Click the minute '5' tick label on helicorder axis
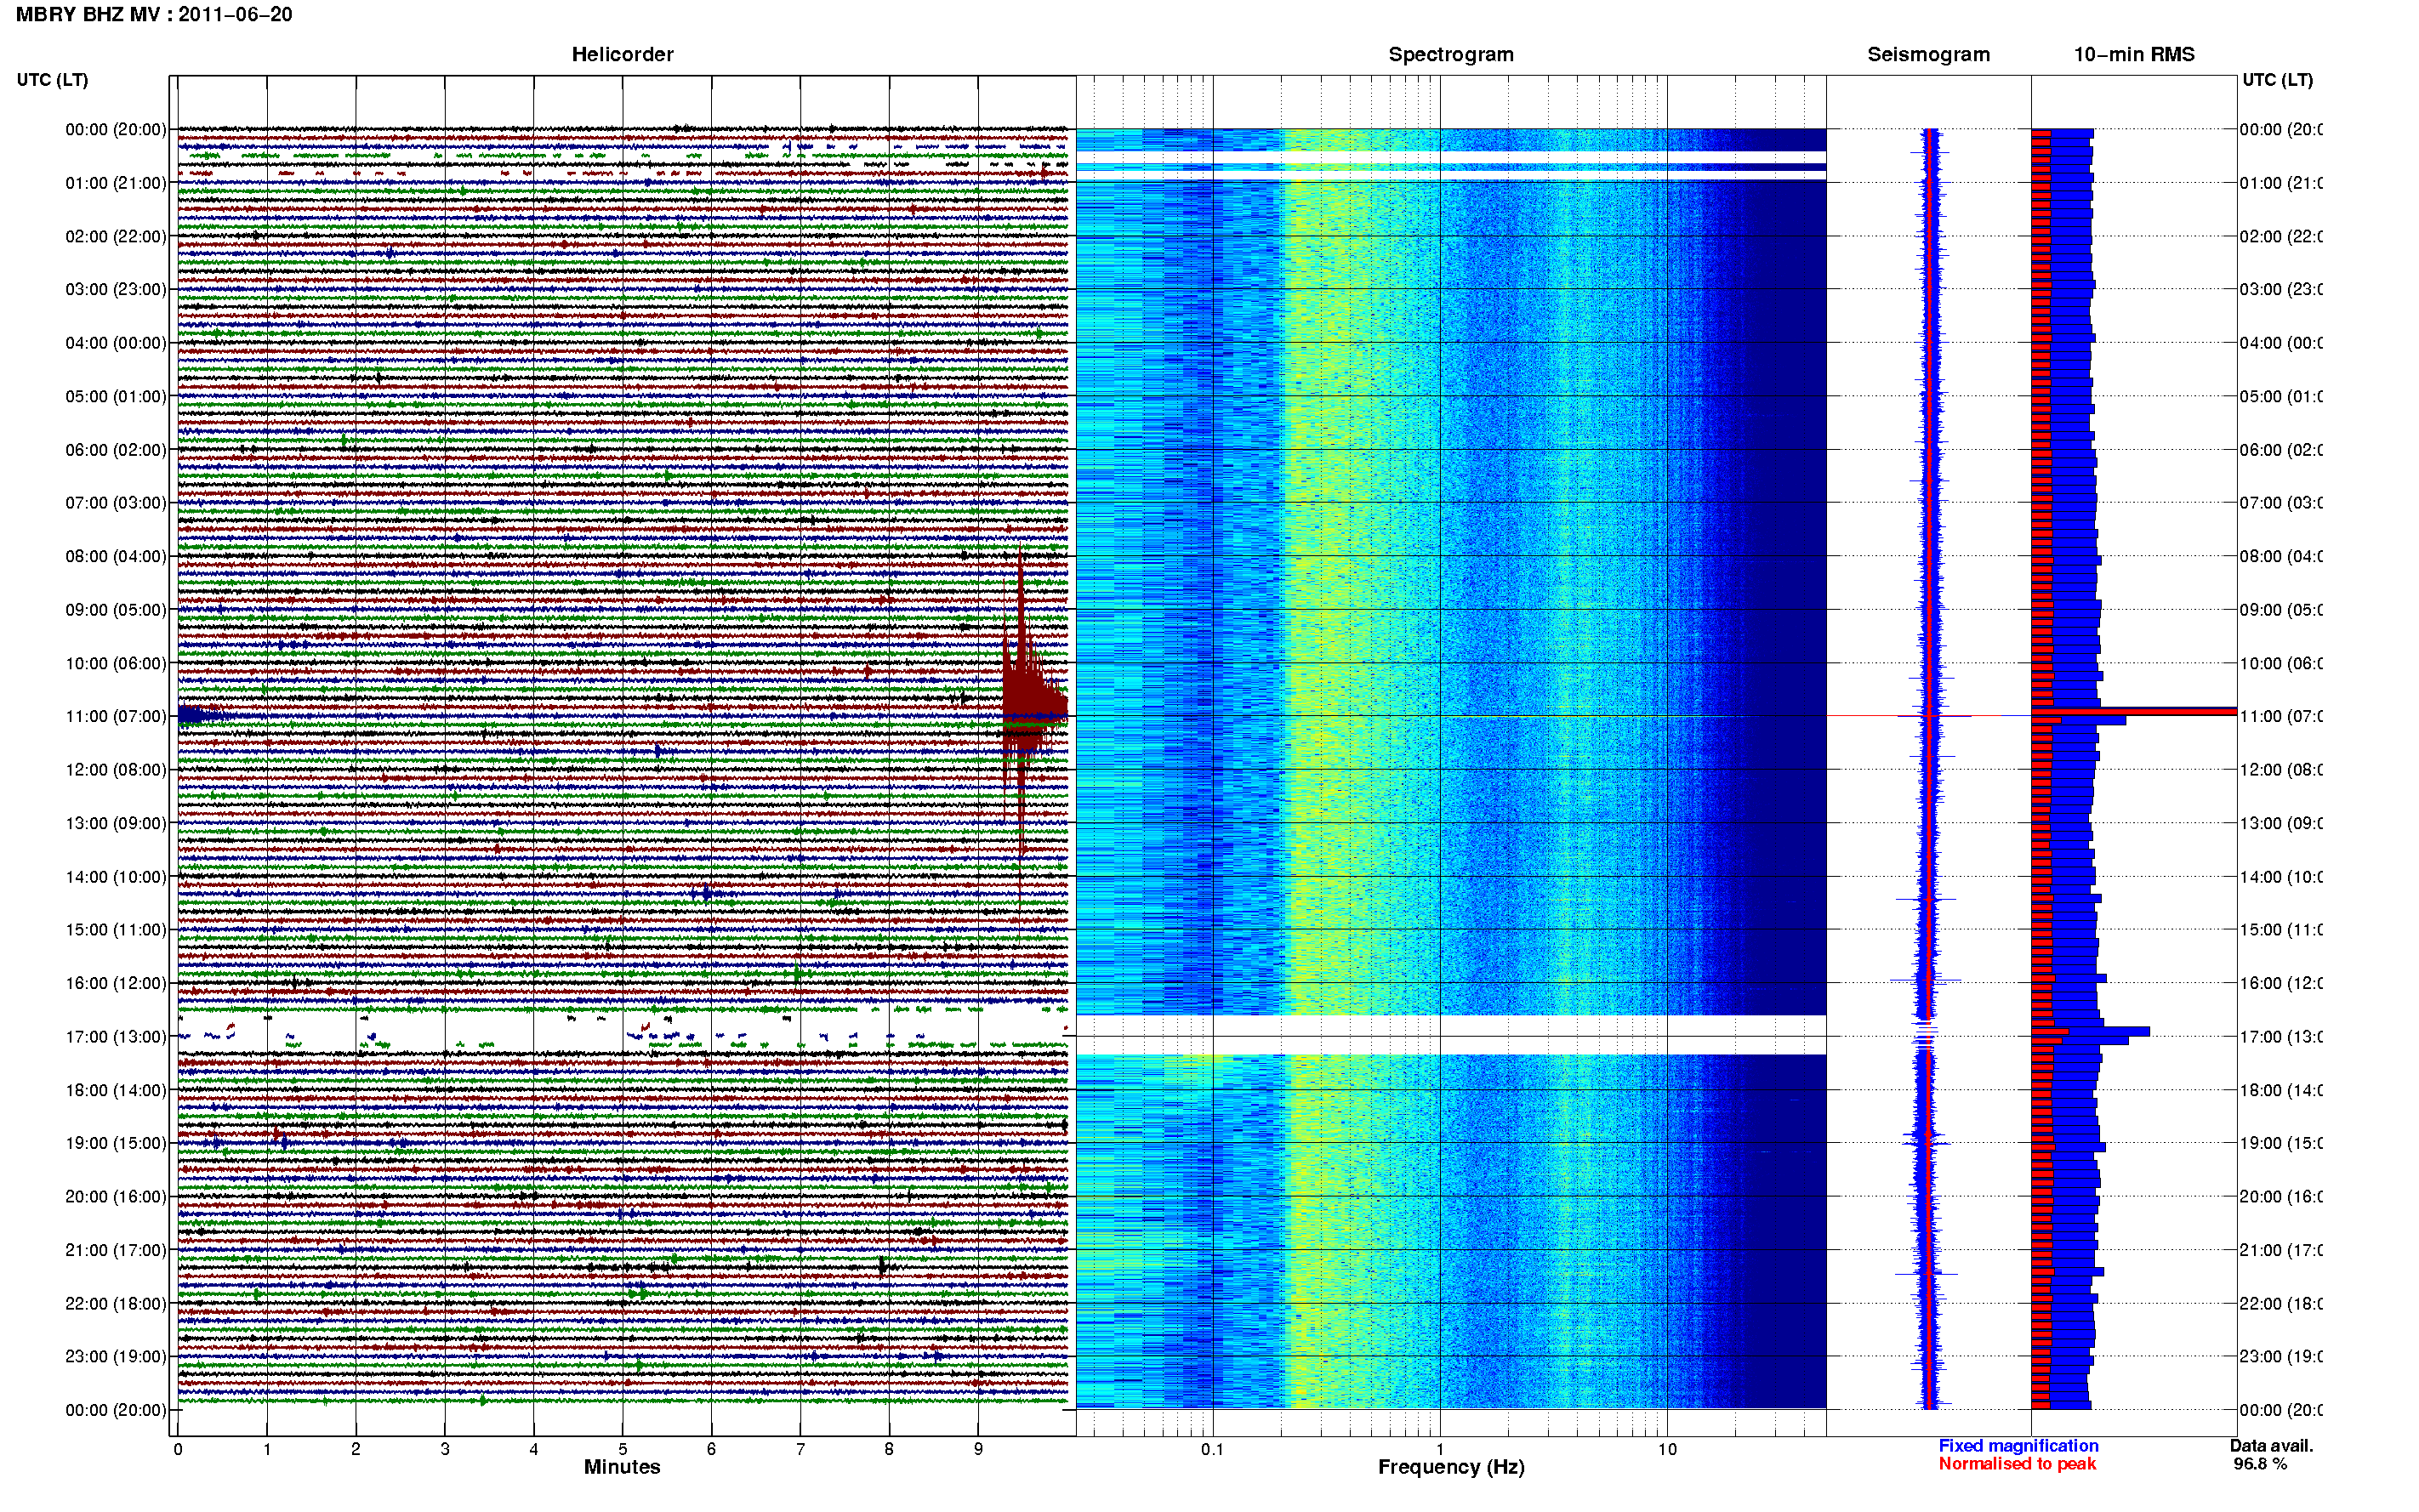Screen dimensions: 2419x1512 pos(622,1449)
